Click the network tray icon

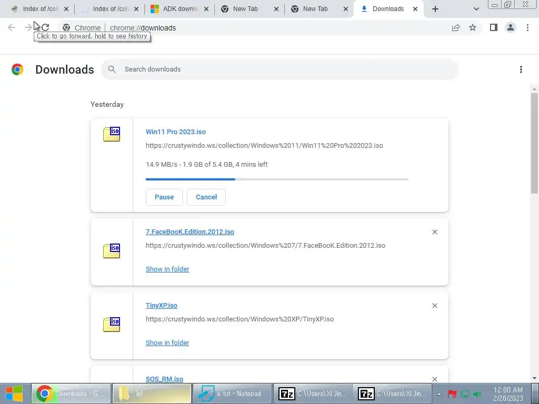465,394
